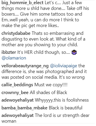Click the 'Thats so embarrasing' comment text
Screen dimensions: 96x126
pos(43,39)
